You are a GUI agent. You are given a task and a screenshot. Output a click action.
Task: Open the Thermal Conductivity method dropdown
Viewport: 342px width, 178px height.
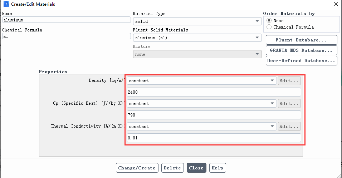201,127
